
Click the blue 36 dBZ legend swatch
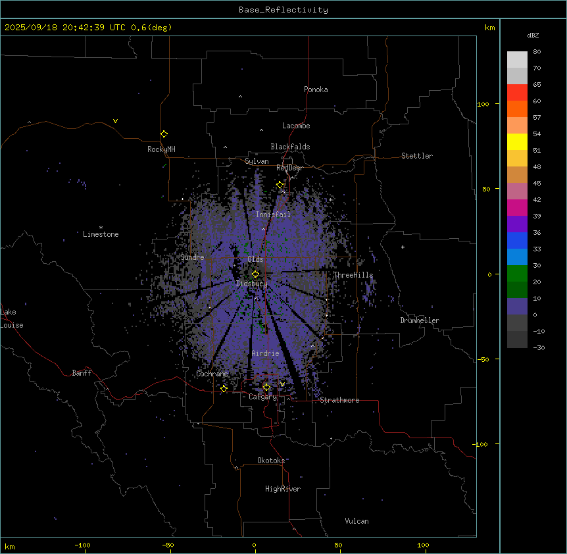[517, 240]
